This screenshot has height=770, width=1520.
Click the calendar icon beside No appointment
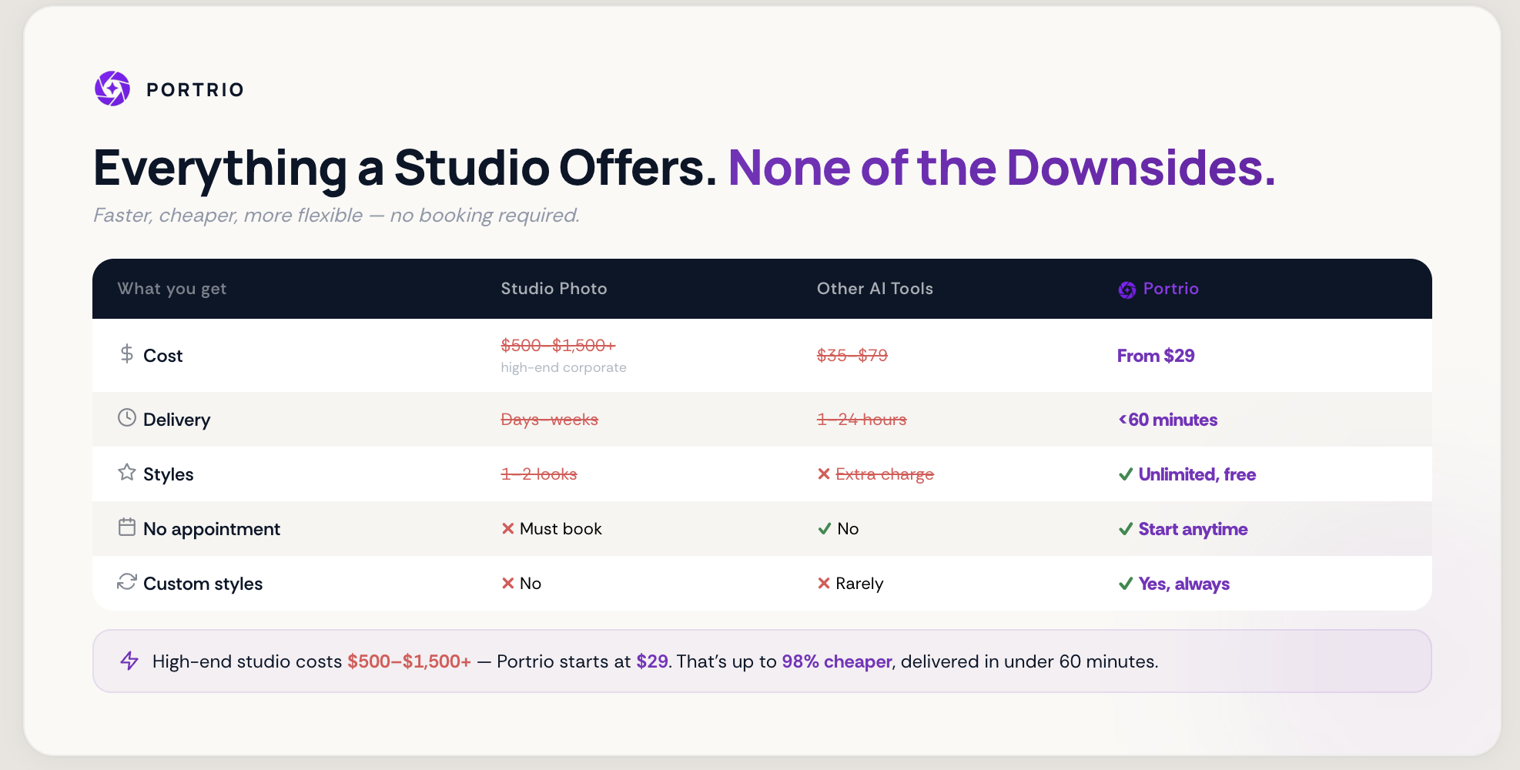coord(127,527)
